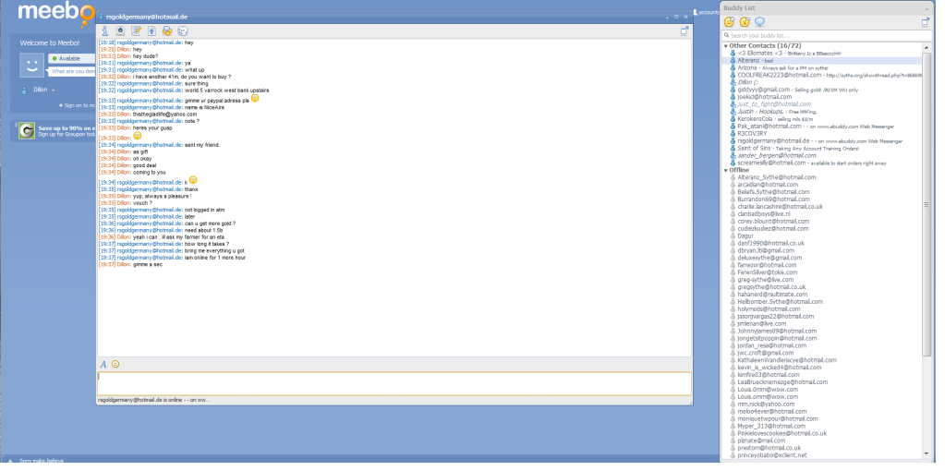Pop out the Buddy List panel

pyautogui.click(x=926, y=22)
